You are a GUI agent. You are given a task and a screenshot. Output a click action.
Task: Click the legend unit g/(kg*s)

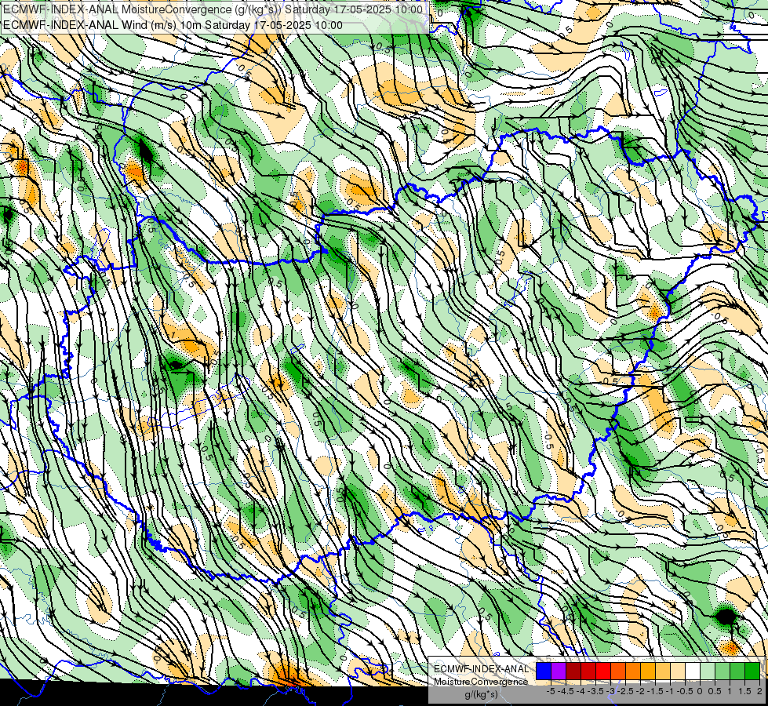[482, 694]
